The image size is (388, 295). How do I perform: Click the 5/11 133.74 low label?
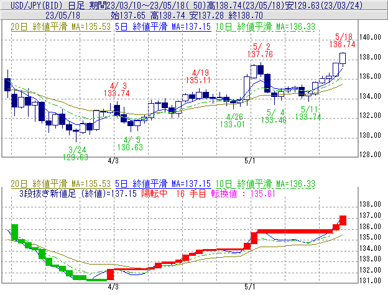click(308, 113)
